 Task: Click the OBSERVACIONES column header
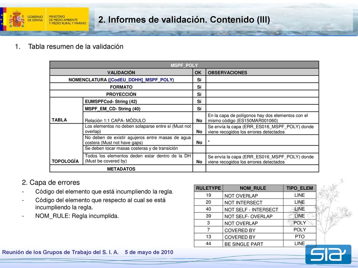262,72
